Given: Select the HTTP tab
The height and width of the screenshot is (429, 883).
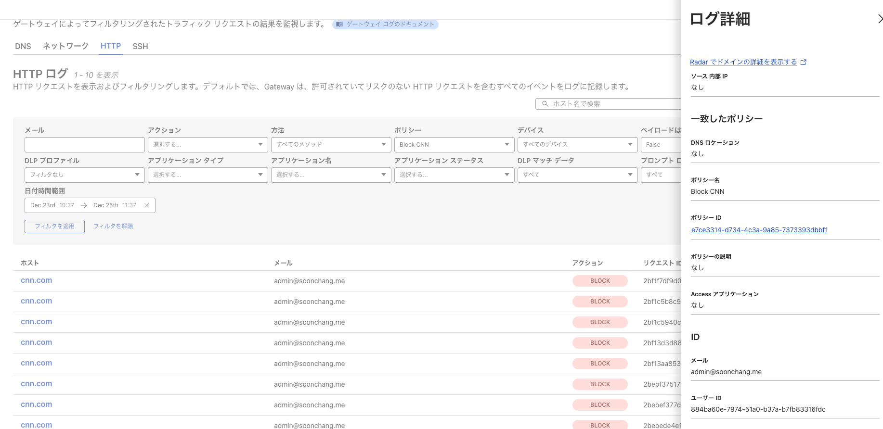Looking at the screenshot, I should click(x=111, y=46).
